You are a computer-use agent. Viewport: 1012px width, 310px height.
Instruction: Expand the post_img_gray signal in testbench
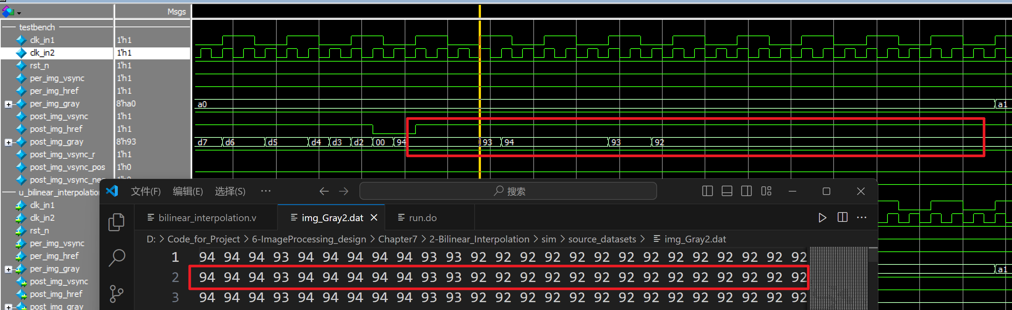click(8, 142)
